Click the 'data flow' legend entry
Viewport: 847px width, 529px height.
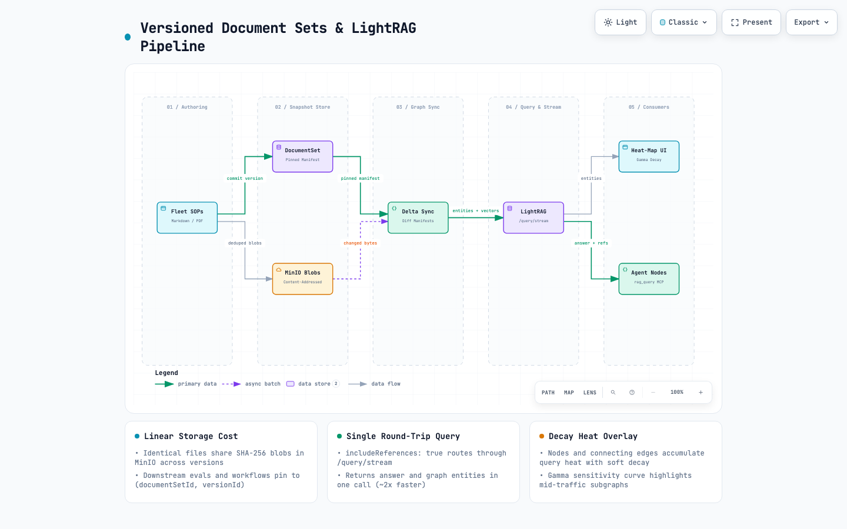click(374, 384)
